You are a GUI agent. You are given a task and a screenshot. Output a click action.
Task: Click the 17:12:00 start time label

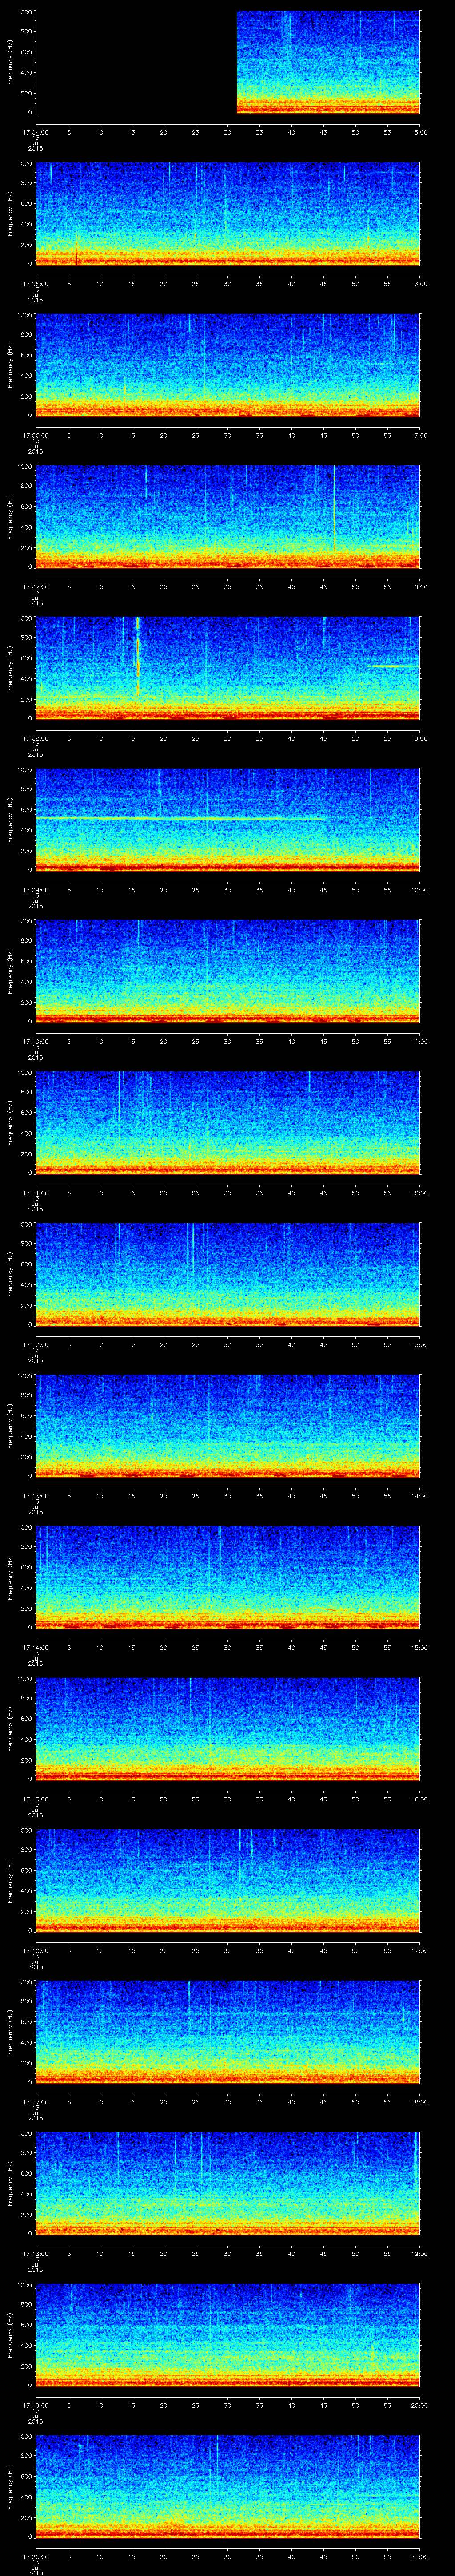pyautogui.click(x=35, y=1344)
